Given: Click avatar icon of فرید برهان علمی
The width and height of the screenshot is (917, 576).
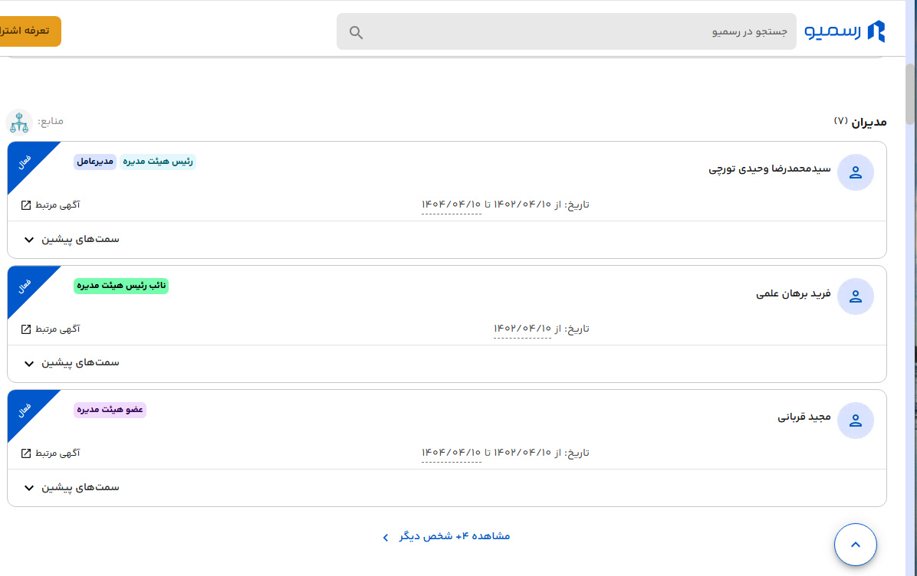Looking at the screenshot, I should [856, 297].
